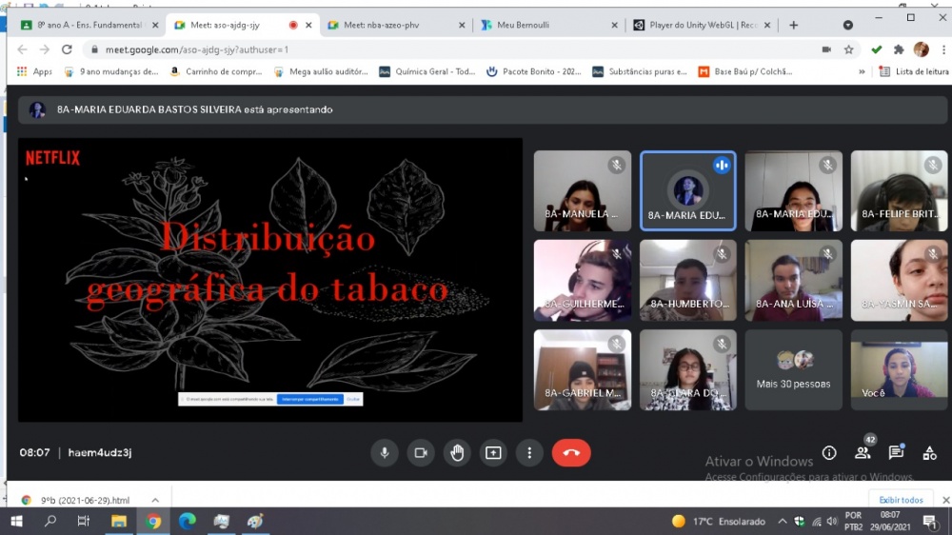Switch to Meu Bernoulli tab

[549, 25]
